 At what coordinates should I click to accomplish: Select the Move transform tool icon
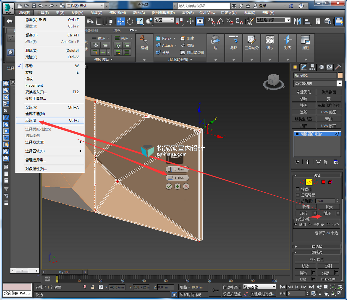[121, 21]
